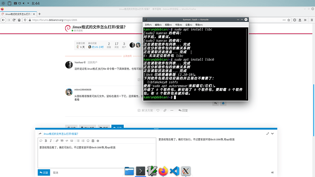This screenshot has width=315, height=177.
Task: Open the mkm19940608 user profile link
Action: (x=83, y=90)
